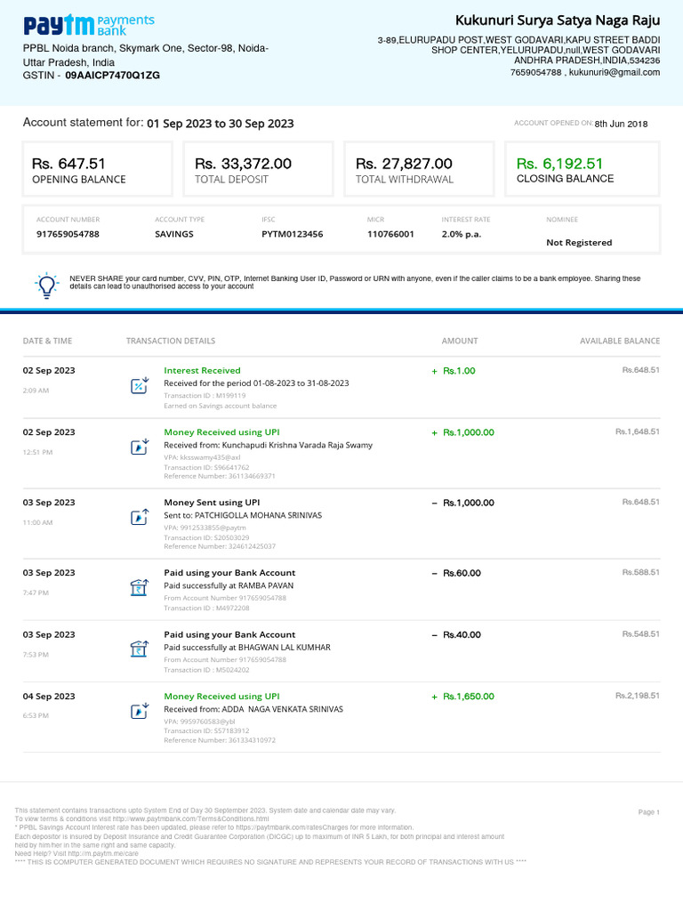Click the Money Sent using UPI icon
Image resolution: width=683 pixels, height=911 pixels.
click(140, 517)
